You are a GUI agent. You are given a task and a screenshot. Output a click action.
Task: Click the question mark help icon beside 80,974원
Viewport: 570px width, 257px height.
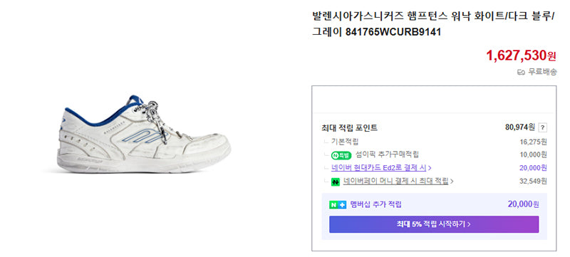click(542, 127)
